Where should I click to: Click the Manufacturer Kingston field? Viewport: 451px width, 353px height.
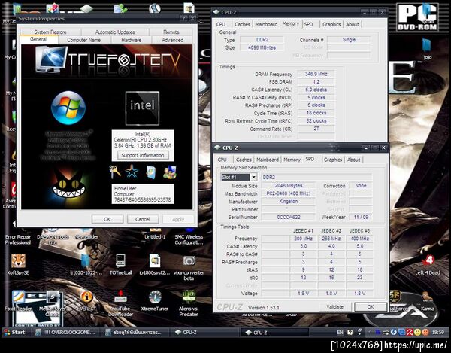pos(288,202)
